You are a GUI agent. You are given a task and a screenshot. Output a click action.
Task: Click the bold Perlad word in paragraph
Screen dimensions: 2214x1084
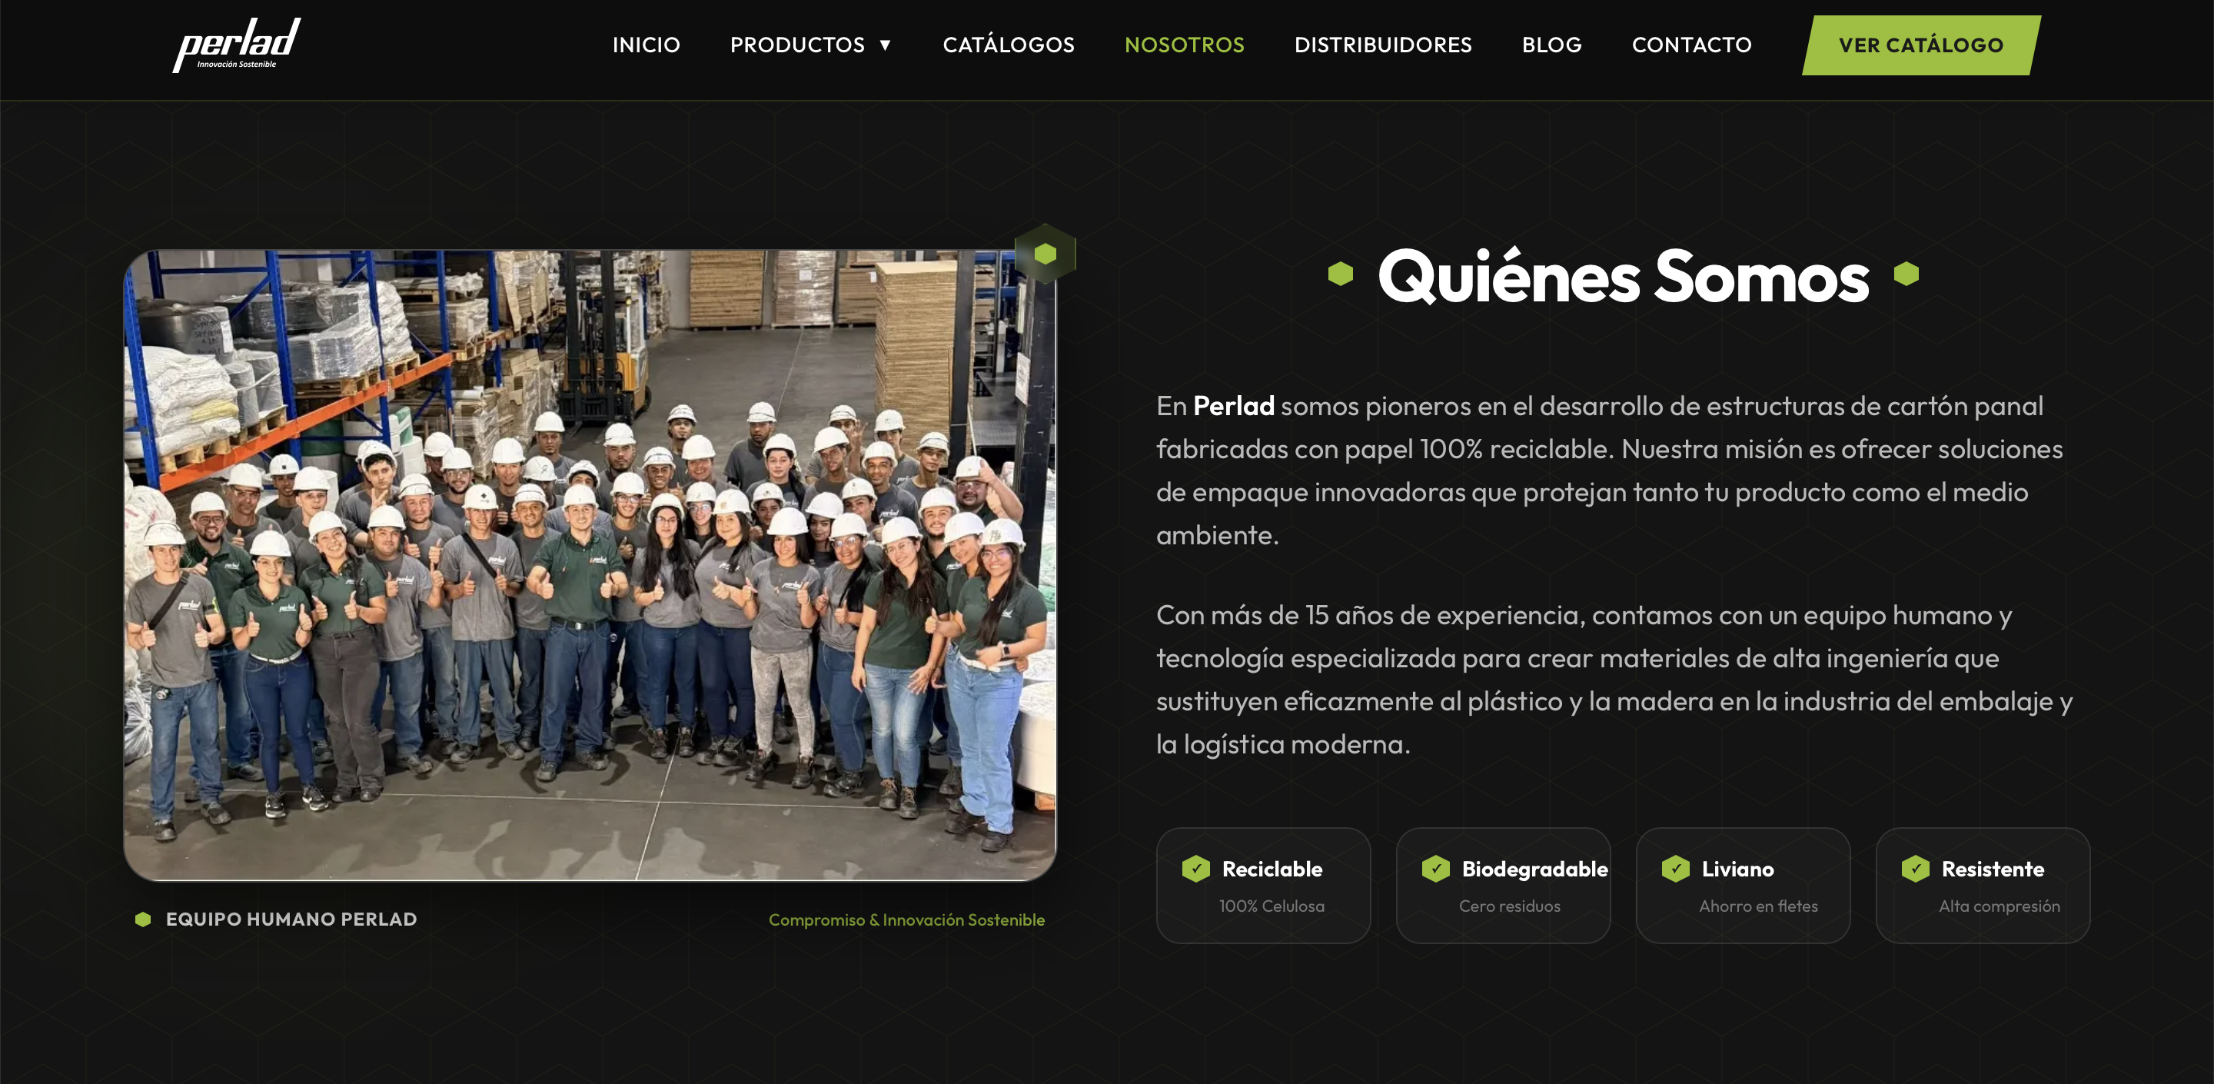tap(1233, 406)
